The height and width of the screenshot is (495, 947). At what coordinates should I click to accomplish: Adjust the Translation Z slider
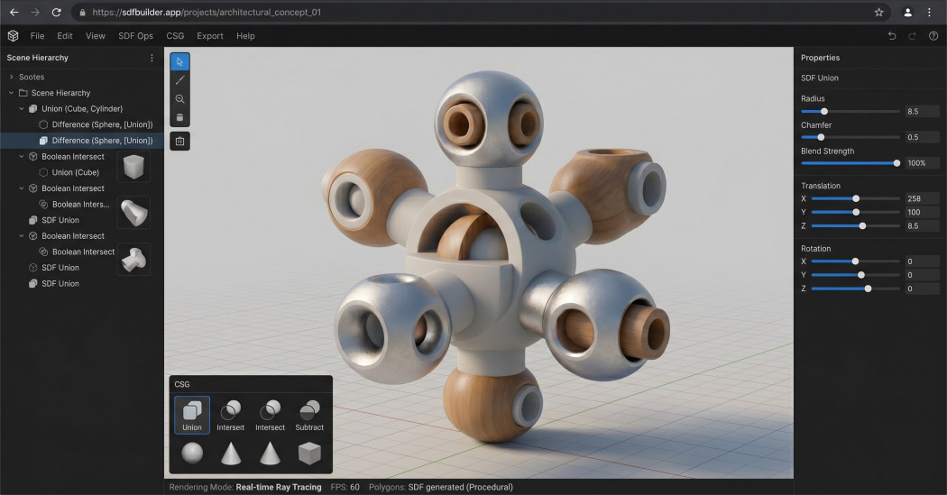[856, 225]
